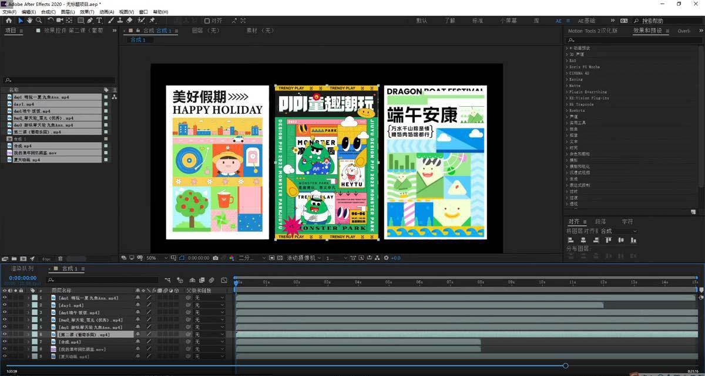This screenshot has height=376, width=705.
Task: Switch to the 渲染队列 tab
Action: 22,269
